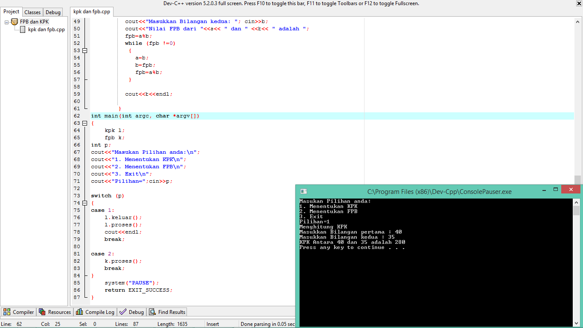Click 'Done parsing' status bar message
This screenshot has width=583, height=328.
tap(268, 324)
